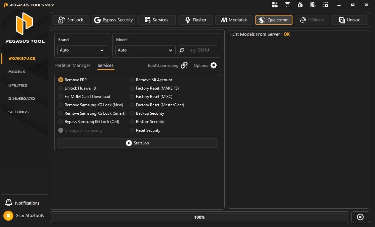Switch to the Mediatek mode button
The height and width of the screenshot is (227, 375).
click(x=234, y=20)
